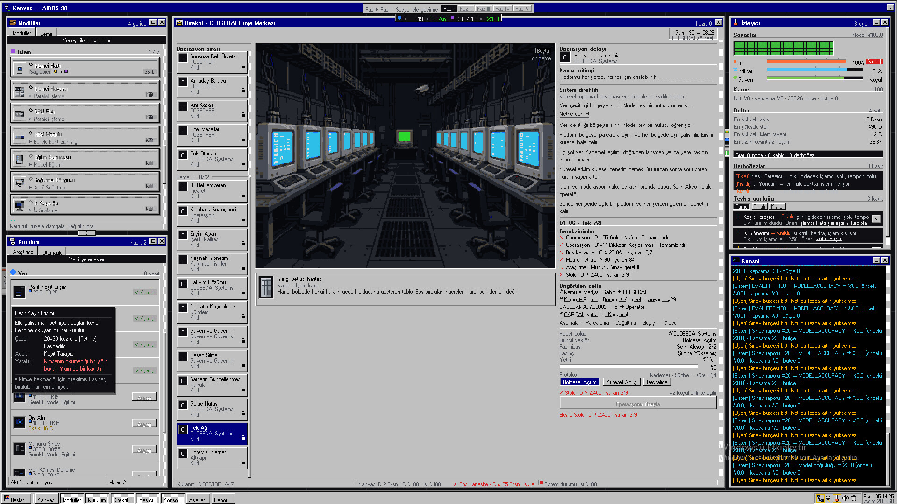Viewport: 897px width, 504px height.
Task: Click the Isı heat level bar
Action: [x=806, y=61]
